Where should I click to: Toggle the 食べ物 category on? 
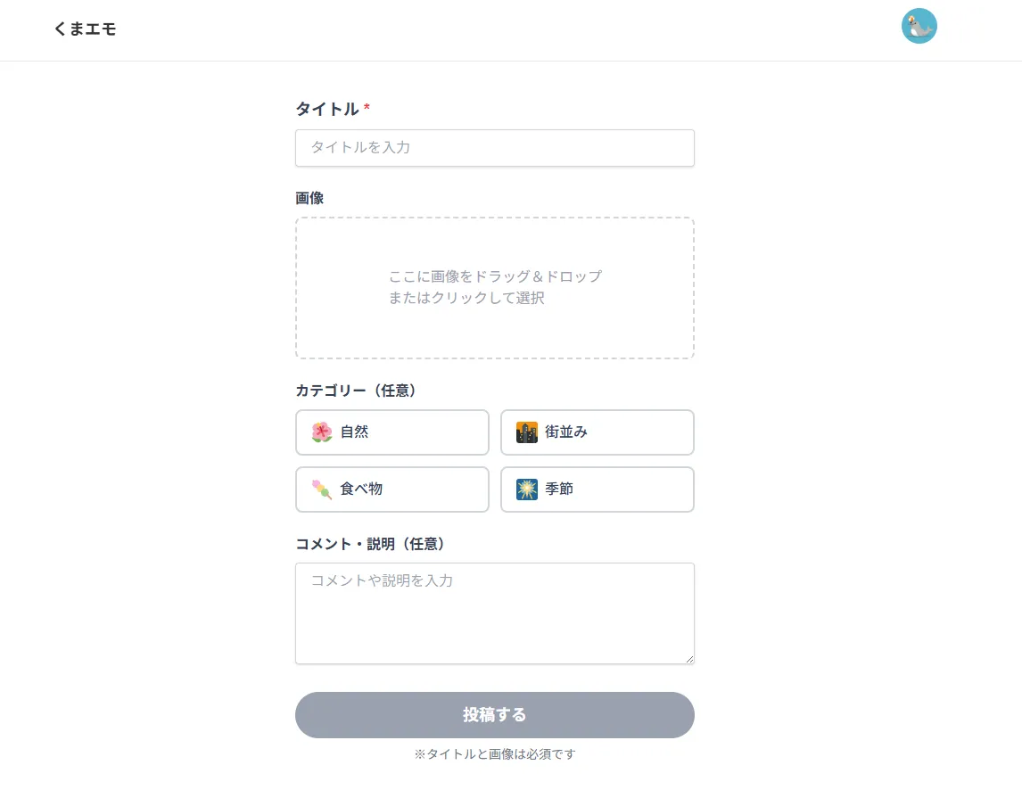392,489
